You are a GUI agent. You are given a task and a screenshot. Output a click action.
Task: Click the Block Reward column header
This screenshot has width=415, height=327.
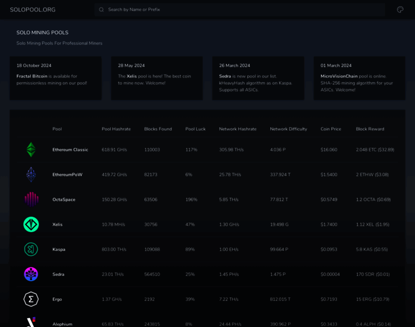tap(370, 129)
